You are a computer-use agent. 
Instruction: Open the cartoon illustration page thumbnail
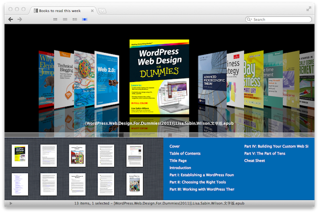pyautogui.click(x=77, y=156)
